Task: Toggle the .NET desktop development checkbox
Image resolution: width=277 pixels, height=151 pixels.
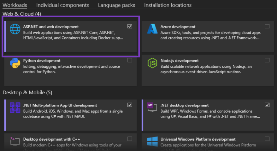Action: [x=267, y=105]
